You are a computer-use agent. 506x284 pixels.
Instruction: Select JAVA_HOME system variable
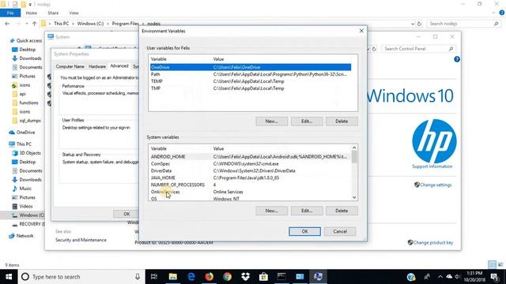tap(251, 178)
